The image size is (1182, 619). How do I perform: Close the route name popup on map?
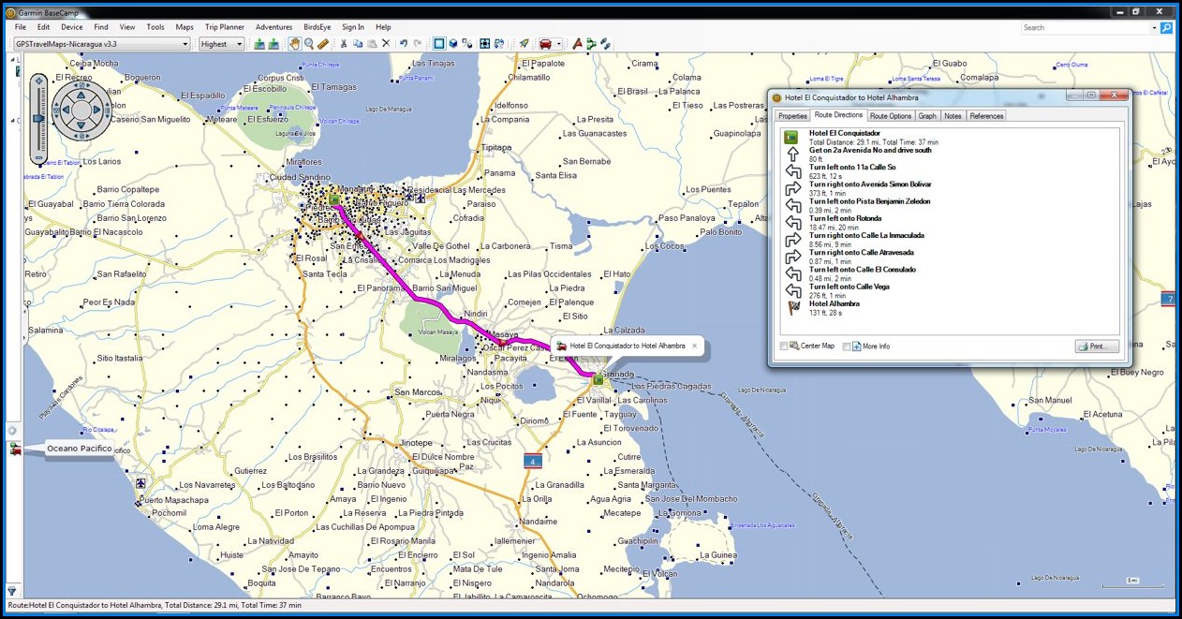pos(694,346)
